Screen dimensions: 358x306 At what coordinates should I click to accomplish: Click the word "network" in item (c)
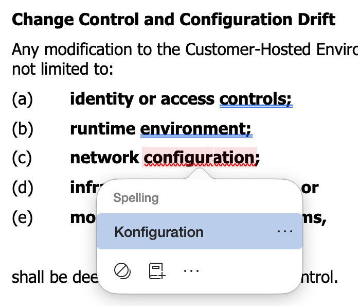[104, 158]
